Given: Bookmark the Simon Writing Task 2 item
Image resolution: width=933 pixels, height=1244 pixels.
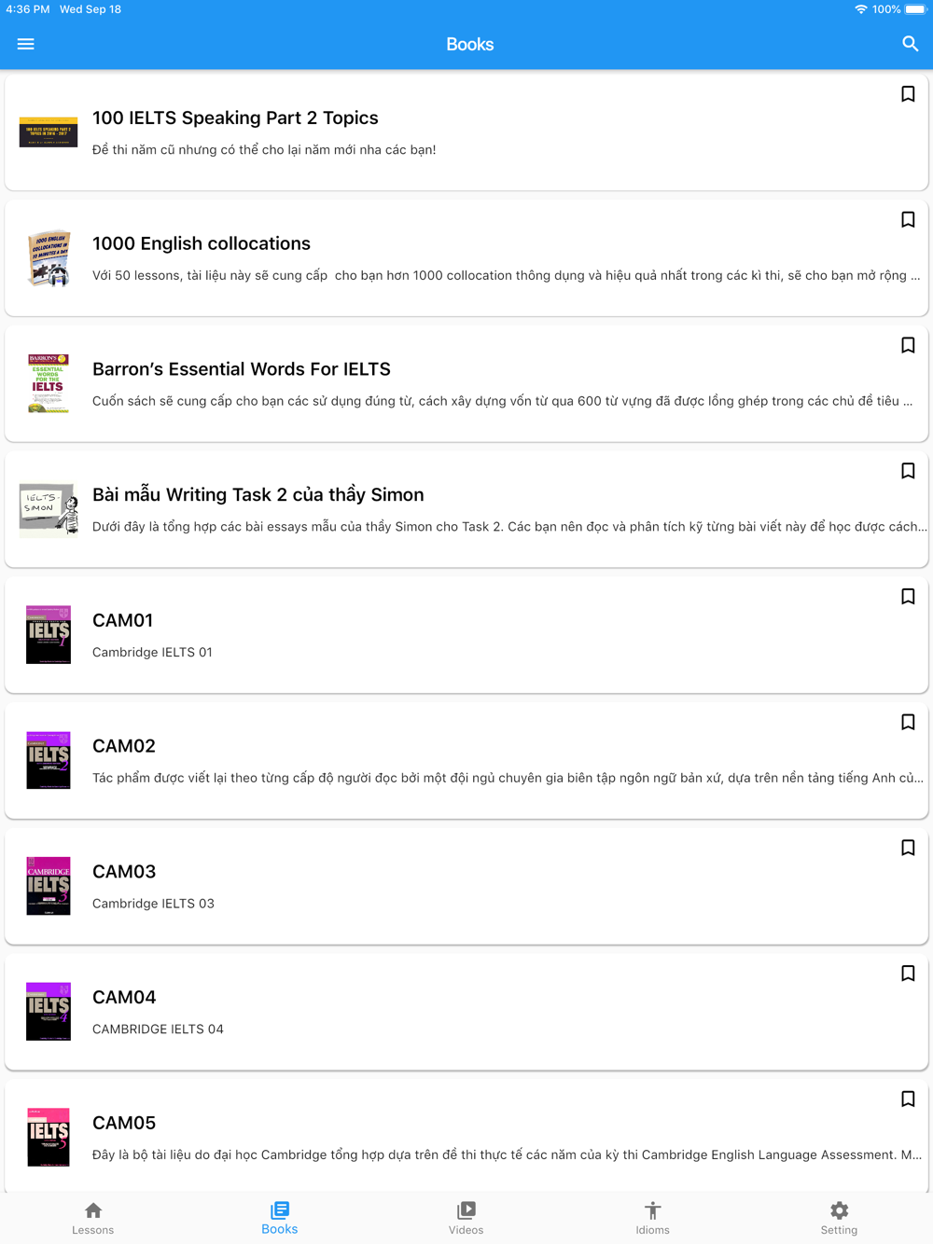Looking at the screenshot, I should (908, 471).
